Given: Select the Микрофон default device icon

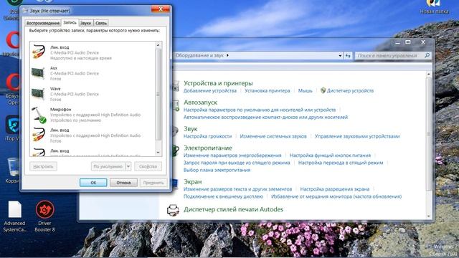Looking at the screenshot, I should click(x=39, y=115).
